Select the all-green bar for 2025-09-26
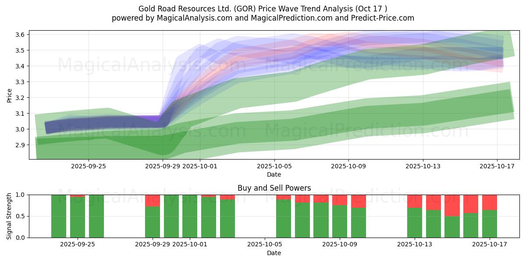The height and width of the screenshot is (263, 526). [96, 216]
